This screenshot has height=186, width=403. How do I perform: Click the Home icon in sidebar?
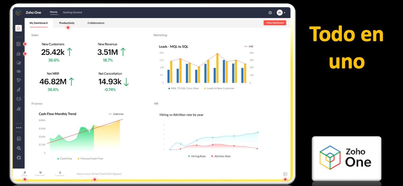pos(18,28)
